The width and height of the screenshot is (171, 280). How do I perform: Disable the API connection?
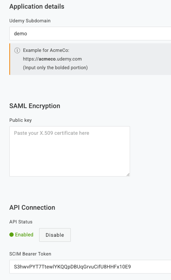click(x=55, y=235)
